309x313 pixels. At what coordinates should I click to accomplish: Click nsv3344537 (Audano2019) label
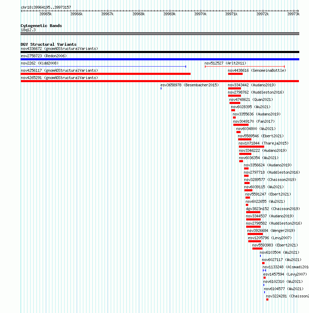(x=270, y=216)
